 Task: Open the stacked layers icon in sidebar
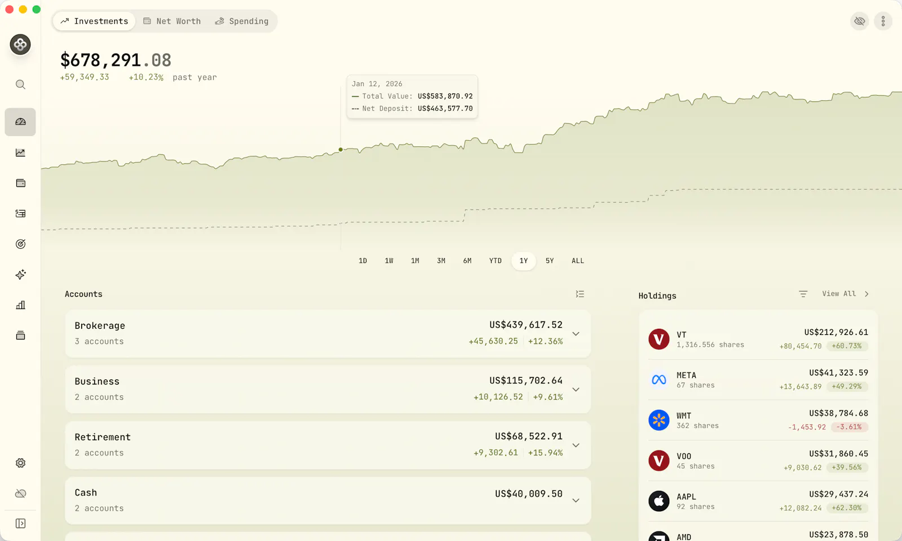(20, 336)
